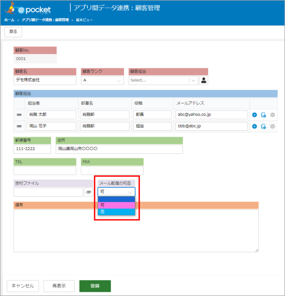Viewport: 285px width, 296px height.
Task: Edit 担当者 field 岡山 花子
Action: point(51,126)
